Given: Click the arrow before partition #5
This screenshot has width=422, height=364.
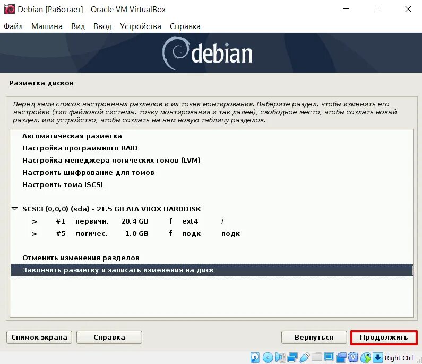Looking at the screenshot, I should point(35,234).
